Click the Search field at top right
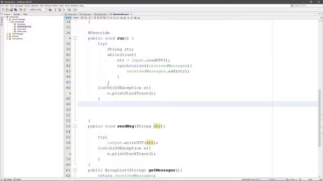Image resolution: width=323 pixels, height=181 pixels. [306, 6]
